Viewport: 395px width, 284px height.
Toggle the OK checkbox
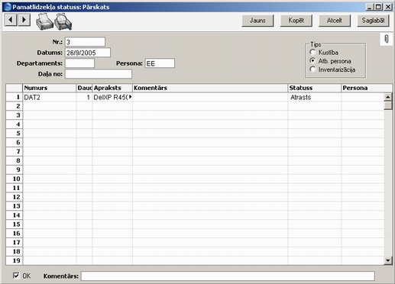pos(16,276)
